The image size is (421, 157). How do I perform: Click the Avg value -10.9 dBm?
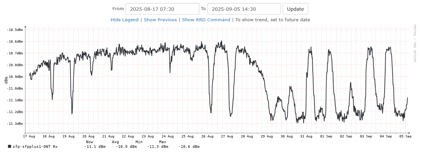(x=126, y=147)
